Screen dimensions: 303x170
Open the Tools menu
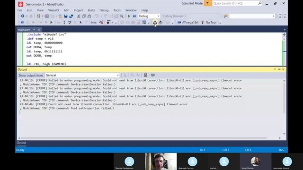[x=117, y=10]
